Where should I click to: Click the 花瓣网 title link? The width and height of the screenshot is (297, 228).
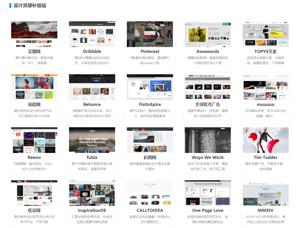[34, 51]
